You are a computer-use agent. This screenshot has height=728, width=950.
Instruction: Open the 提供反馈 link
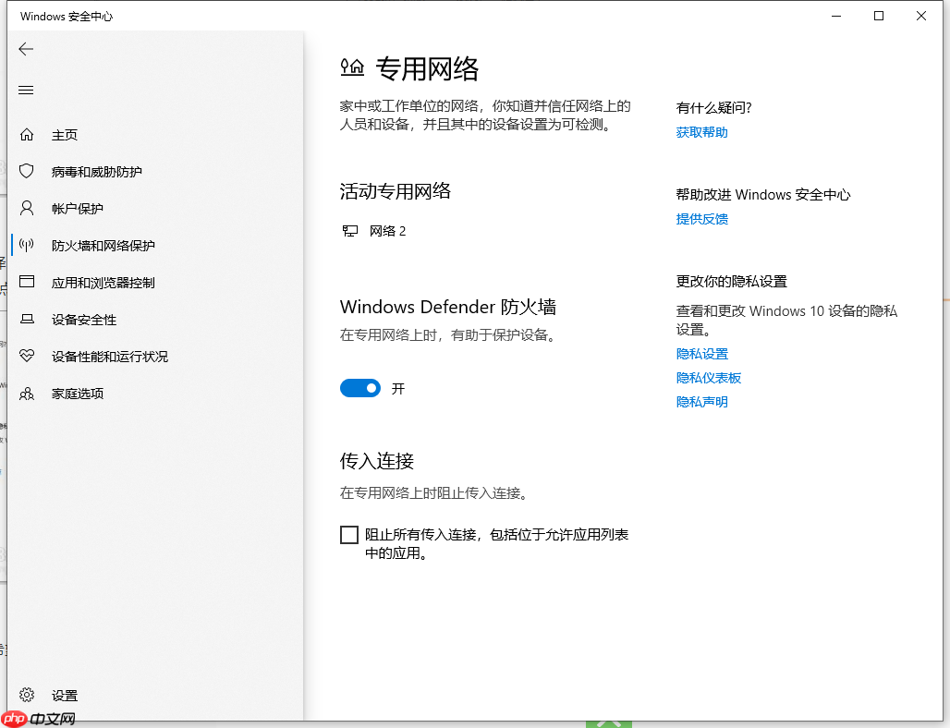coord(702,219)
